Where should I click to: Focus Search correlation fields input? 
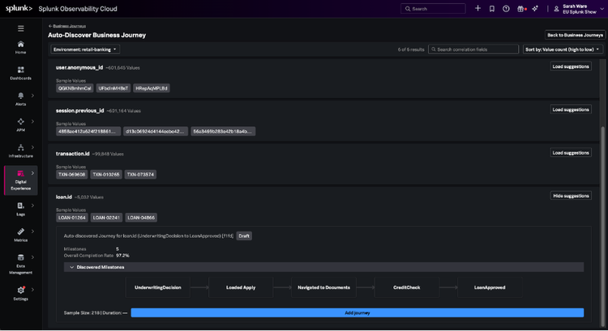[473, 49]
